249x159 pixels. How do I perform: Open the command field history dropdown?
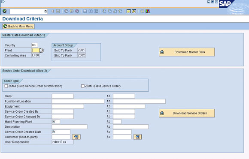point(46,11)
